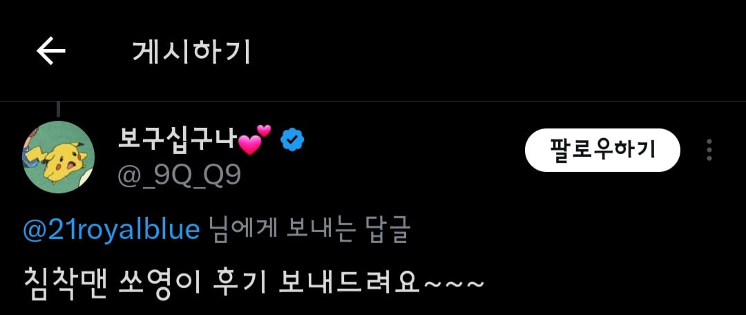This screenshot has width=746, height=315.
Task: Tap the pink hearts emoji beside name
Action: (254, 140)
